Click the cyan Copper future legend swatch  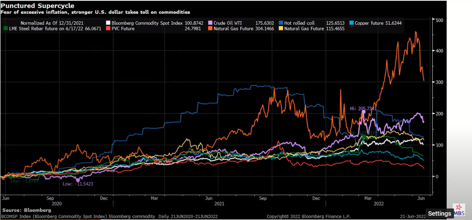351,23
